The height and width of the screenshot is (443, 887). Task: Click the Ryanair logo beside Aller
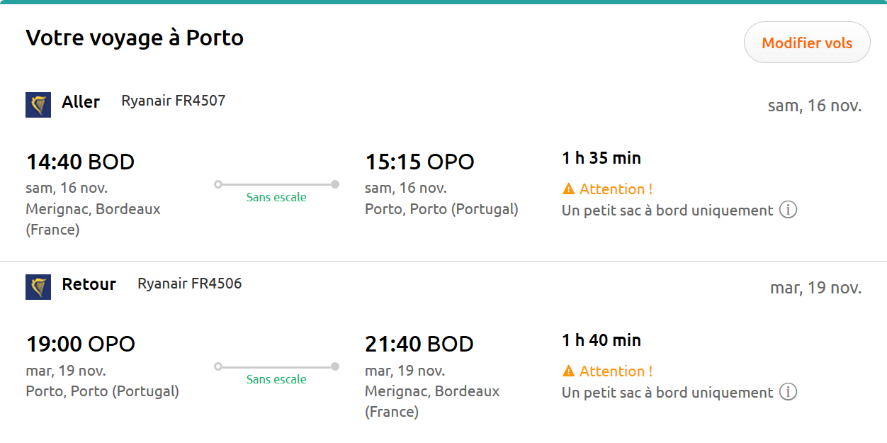click(38, 104)
